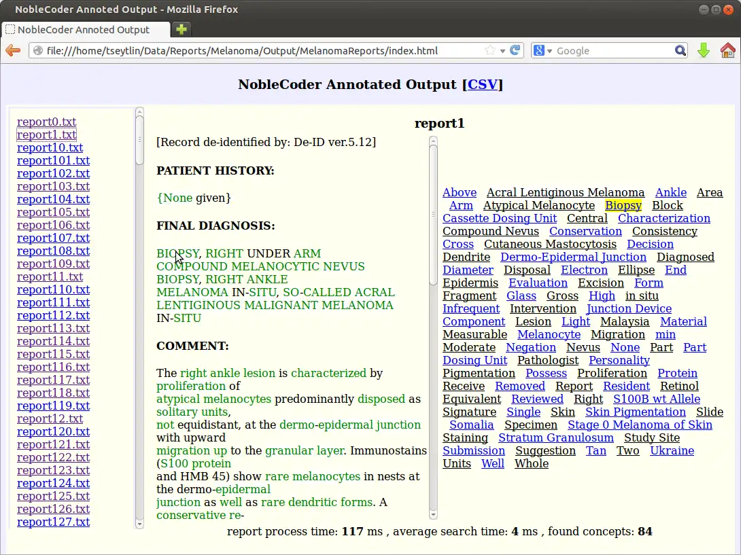Minimize the Firefox window
The image size is (741, 555).
coord(704,10)
